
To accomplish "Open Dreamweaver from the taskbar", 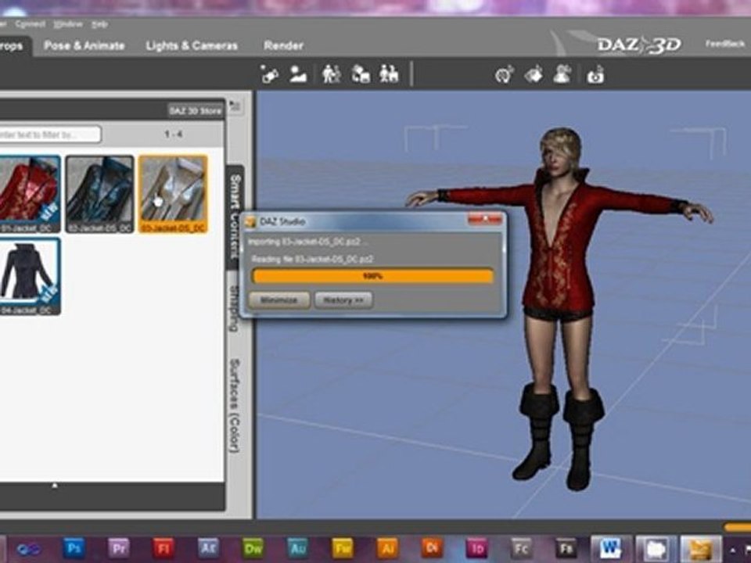I will click(253, 548).
